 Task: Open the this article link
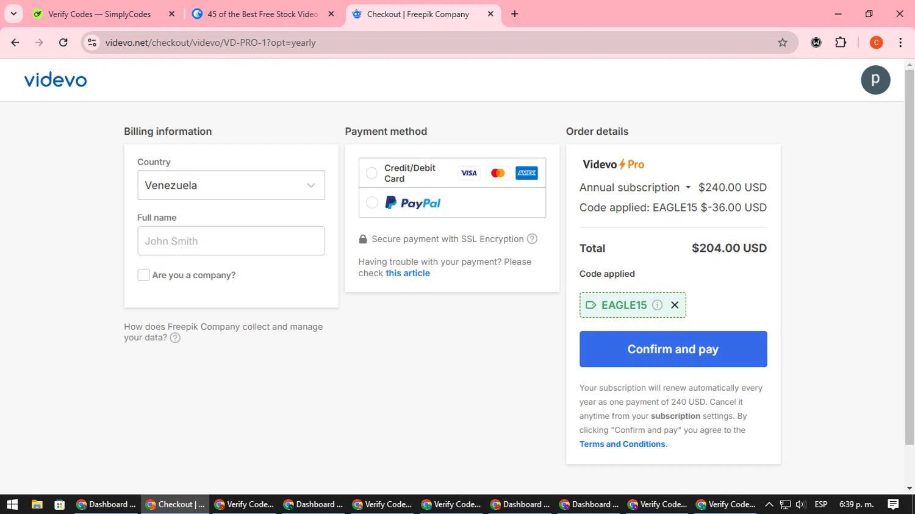[407, 273]
